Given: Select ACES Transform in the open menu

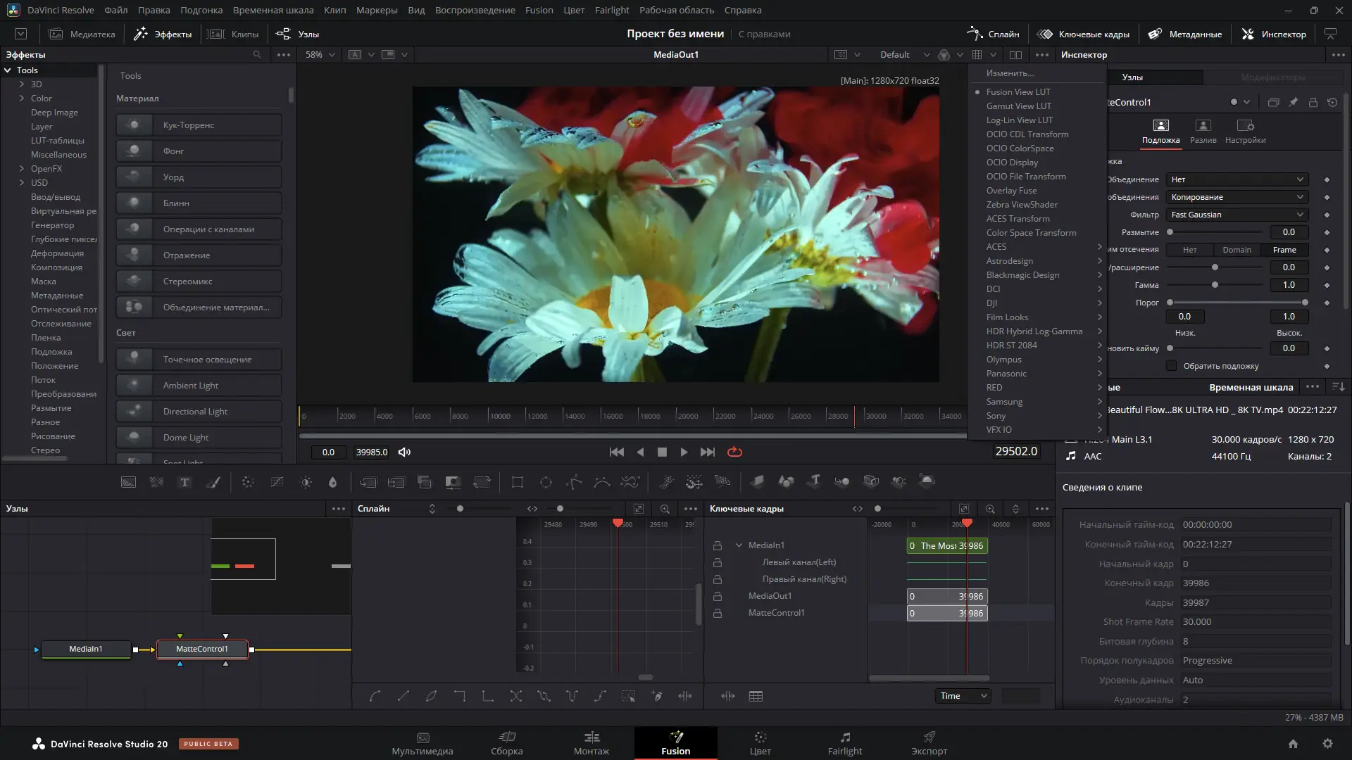Looking at the screenshot, I should [x=1018, y=218].
